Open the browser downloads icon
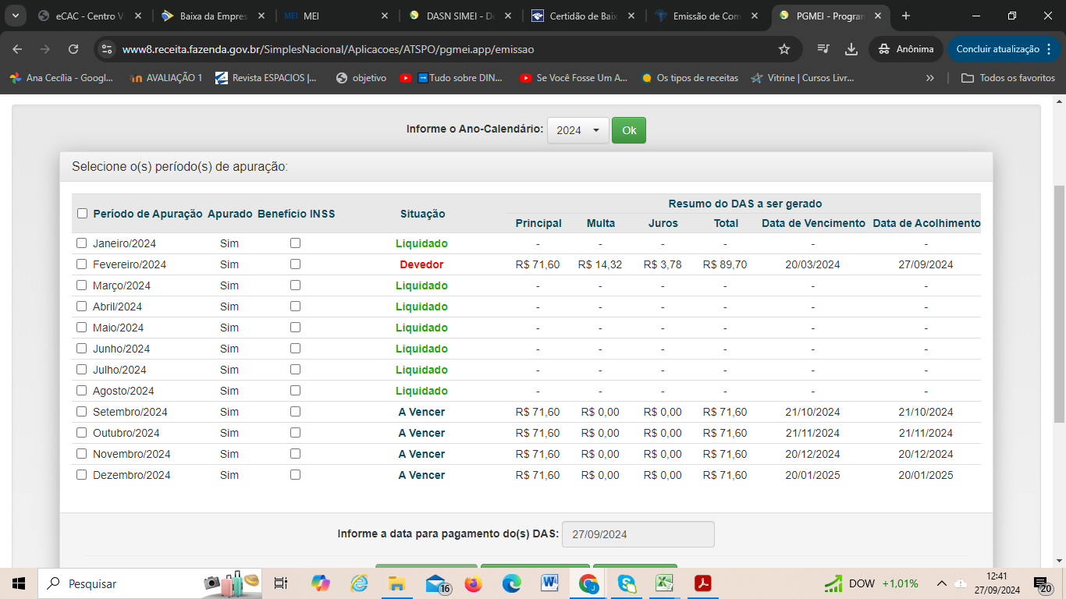Viewport: 1066px width, 599px height. pos(851,49)
